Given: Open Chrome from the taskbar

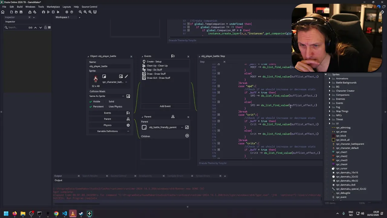Looking at the screenshot, I should [x=56, y=214].
